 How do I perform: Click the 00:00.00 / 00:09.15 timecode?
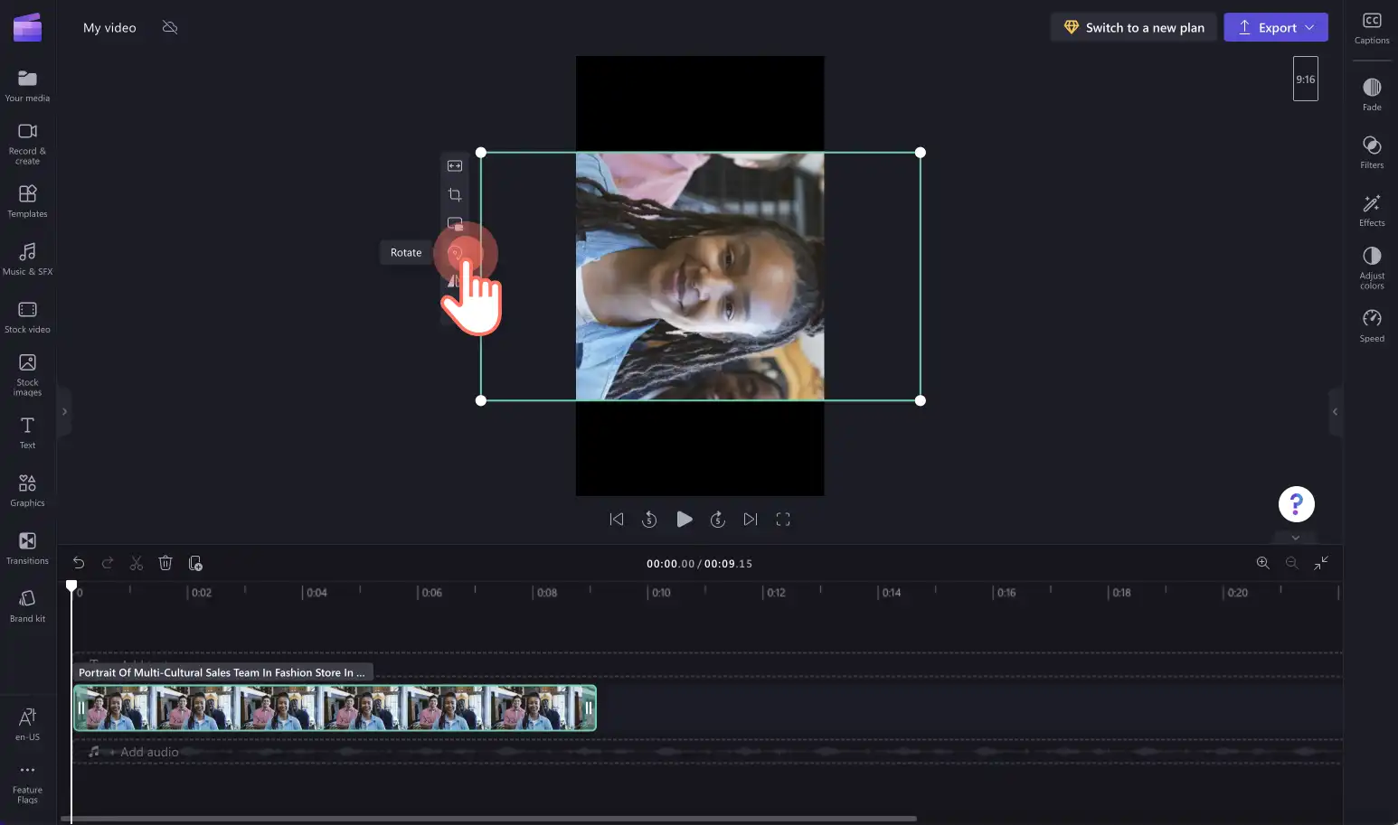click(699, 563)
